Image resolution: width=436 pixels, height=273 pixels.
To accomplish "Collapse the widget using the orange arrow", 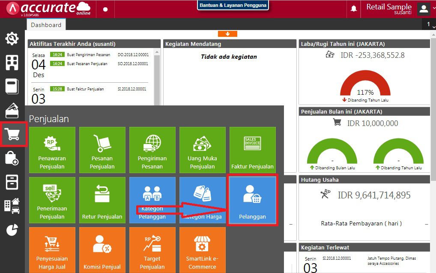I will coord(228,33).
